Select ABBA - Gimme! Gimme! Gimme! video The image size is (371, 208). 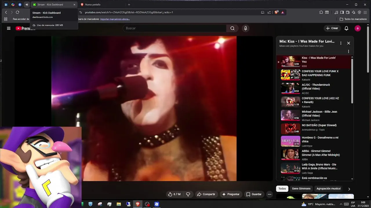tap(314, 155)
